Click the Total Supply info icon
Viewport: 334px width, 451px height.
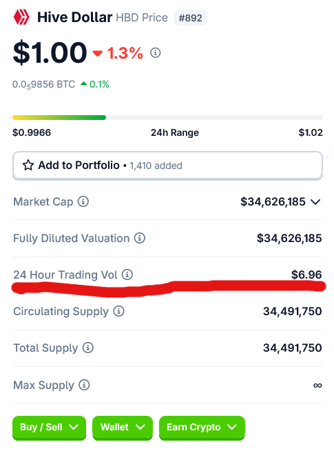88,348
